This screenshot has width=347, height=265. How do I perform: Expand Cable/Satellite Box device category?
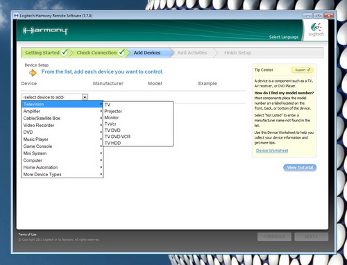pos(62,118)
